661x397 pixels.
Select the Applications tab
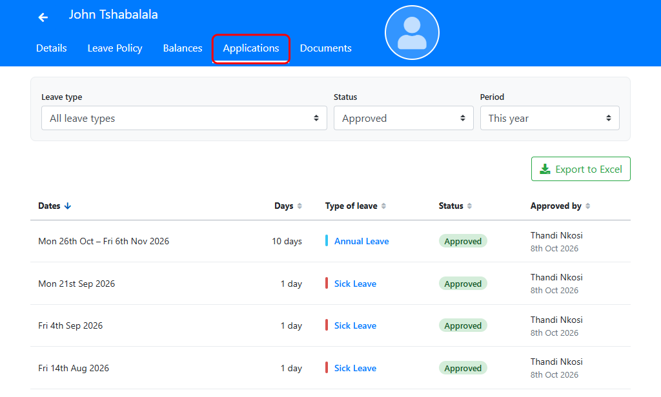point(251,48)
